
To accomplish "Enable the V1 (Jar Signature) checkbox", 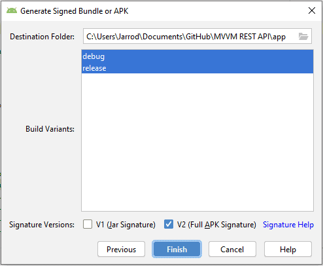I will 88,224.
